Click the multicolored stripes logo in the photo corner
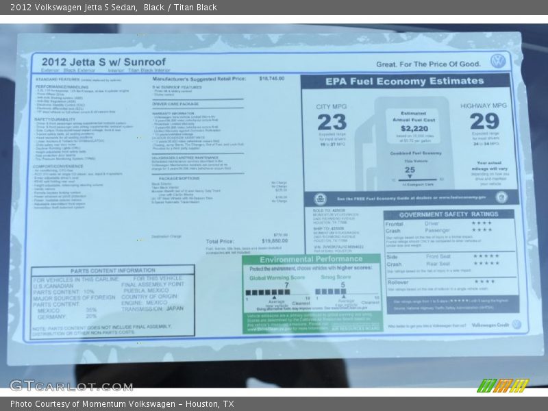This screenshot has height=411, width=548. tap(503, 385)
